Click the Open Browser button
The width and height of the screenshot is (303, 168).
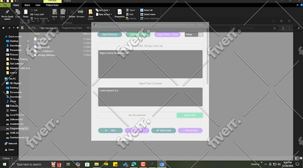pos(110,35)
